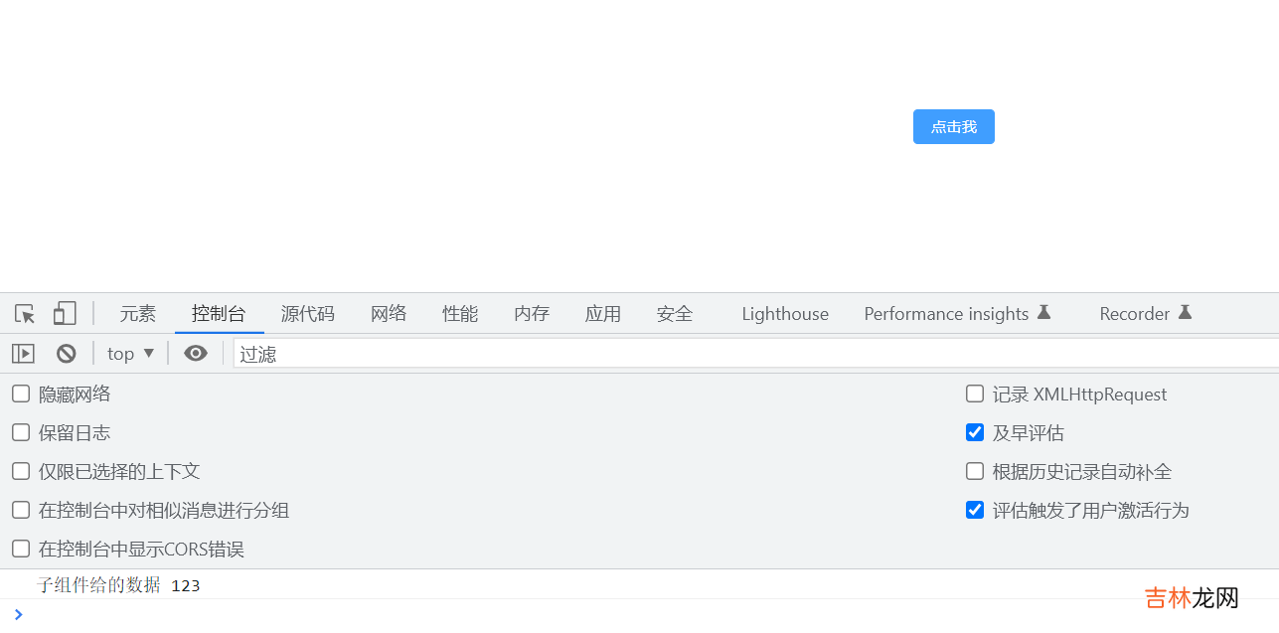Toggle the device toolbar icon
The width and height of the screenshot is (1279, 633).
65,314
